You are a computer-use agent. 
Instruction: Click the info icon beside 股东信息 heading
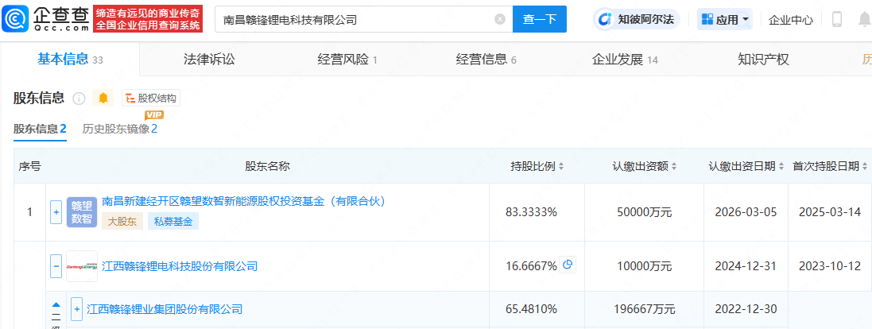coord(79,99)
